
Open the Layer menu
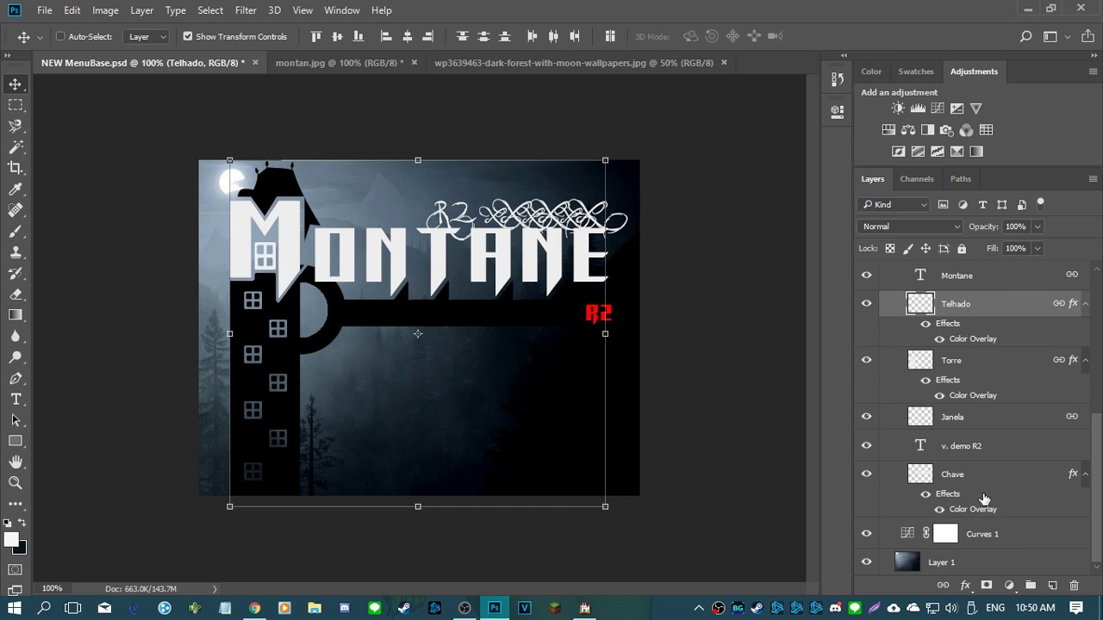(141, 10)
